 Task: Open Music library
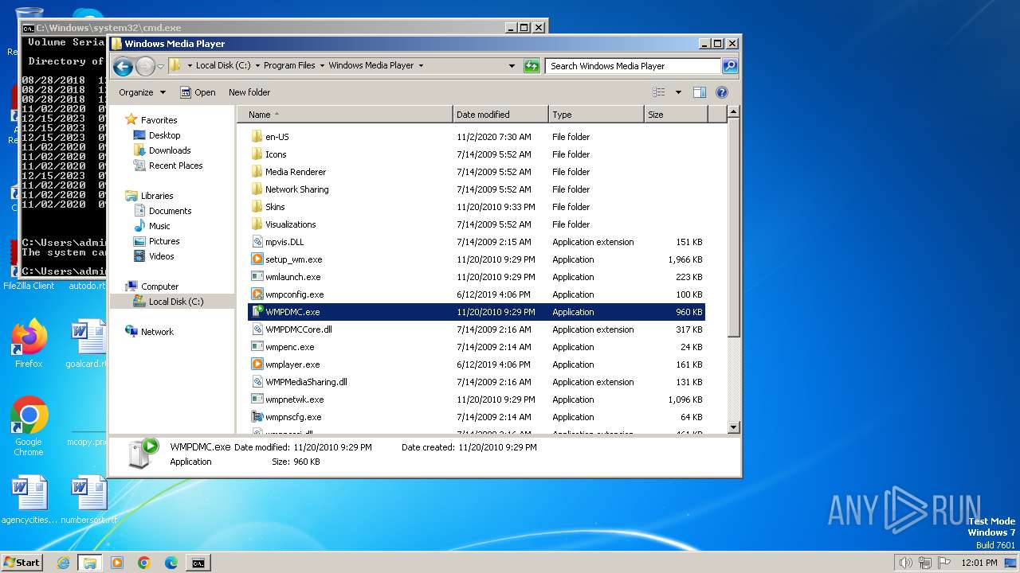(159, 226)
